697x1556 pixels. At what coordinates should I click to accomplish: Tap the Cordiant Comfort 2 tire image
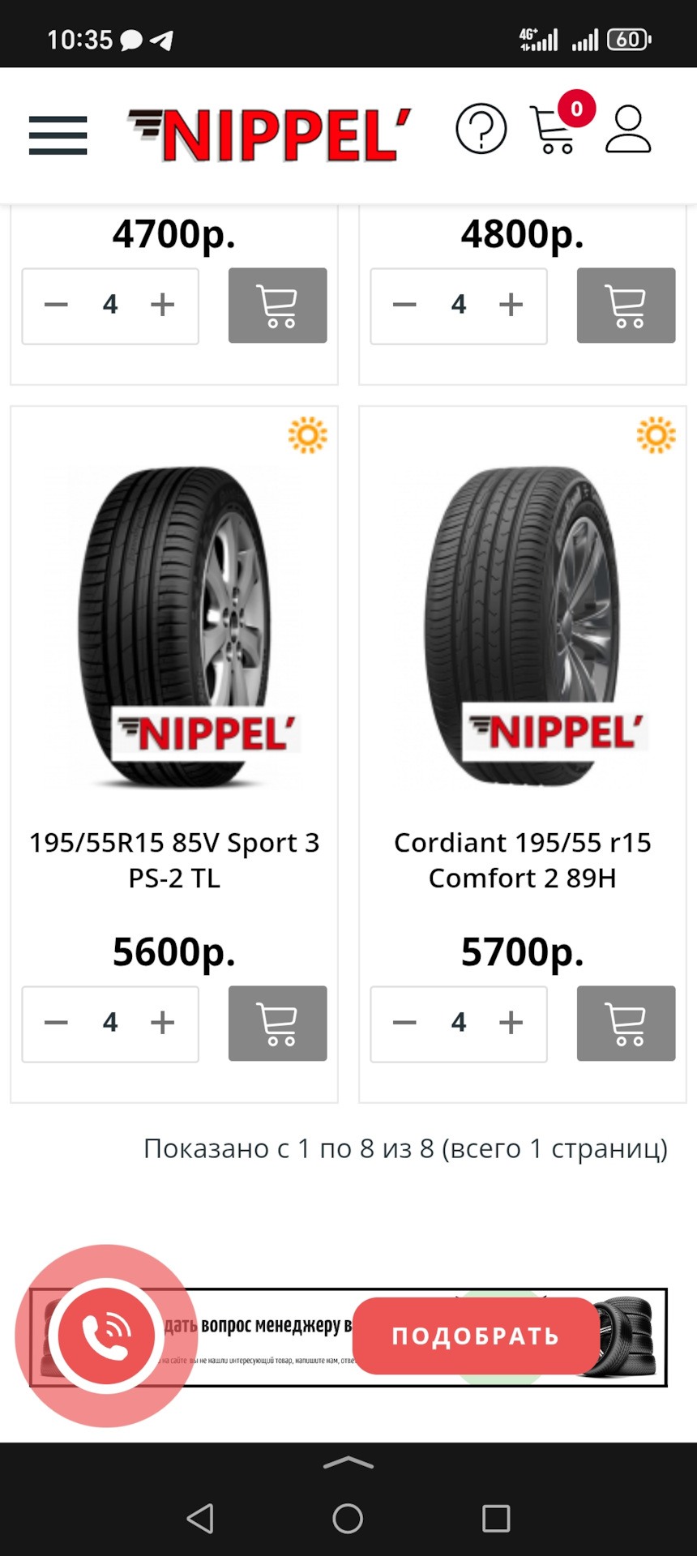[523, 625]
